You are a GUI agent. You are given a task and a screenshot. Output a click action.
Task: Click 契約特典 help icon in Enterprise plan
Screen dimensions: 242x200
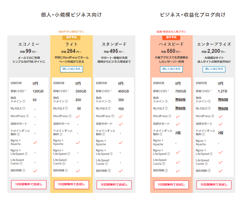click(210, 171)
